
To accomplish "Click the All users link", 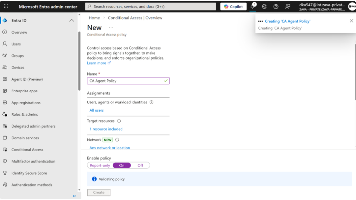I will coord(97,110).
